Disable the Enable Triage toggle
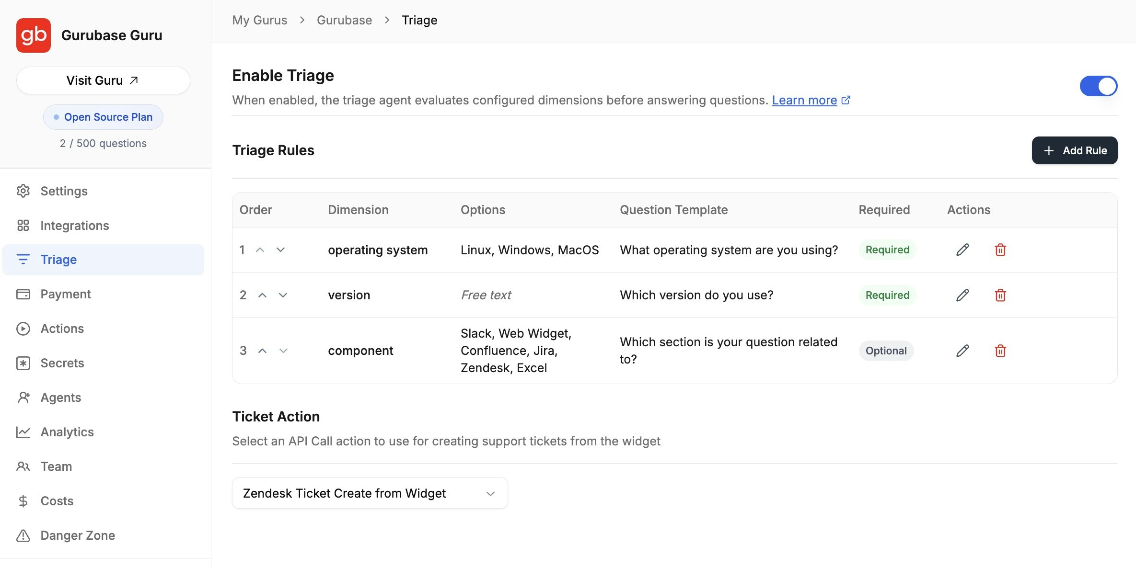 (x=1098, y=86)
